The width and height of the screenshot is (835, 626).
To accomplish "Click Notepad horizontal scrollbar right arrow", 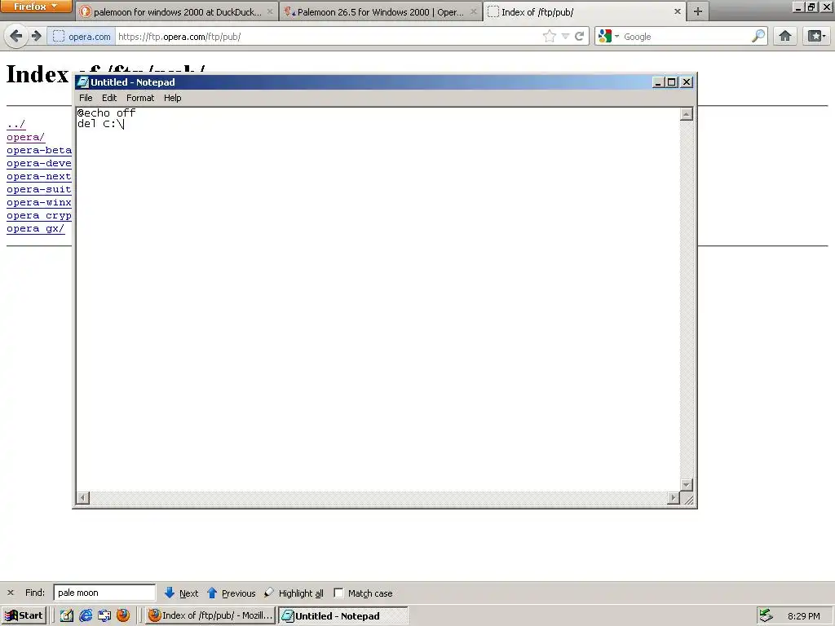I will [x=673, y=498].
